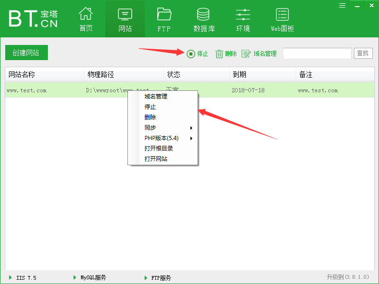
Task: Click the 停止 stop icon in the toolbar
Action: pyautogui.click(x=191, y=53)
